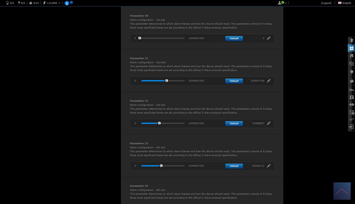Open the plugins puzzle icon in right sidebar
The width and height of the screenshot is (355, 204).
click(351, 105)
